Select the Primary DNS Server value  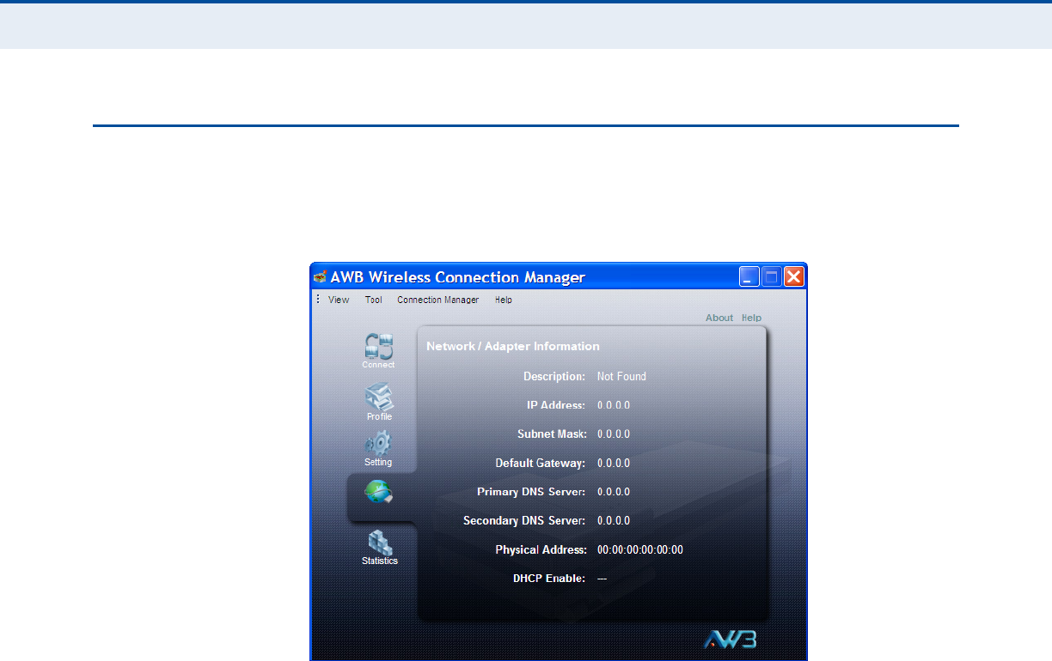614,492
